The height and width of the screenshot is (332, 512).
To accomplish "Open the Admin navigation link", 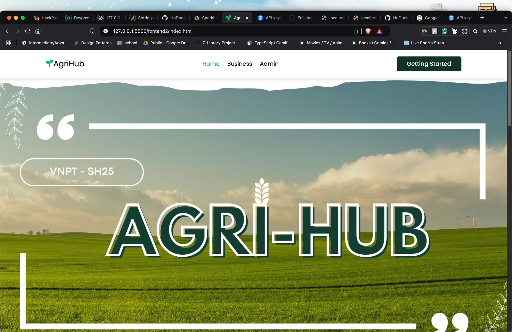I will pos(269,64).
